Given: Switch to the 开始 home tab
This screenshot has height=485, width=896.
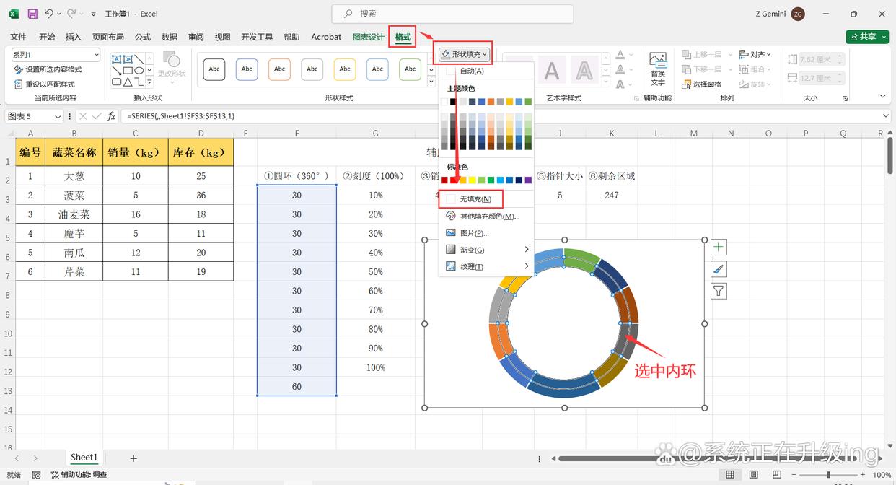Looking at the screenshot, I should click(x=47, y=37).
